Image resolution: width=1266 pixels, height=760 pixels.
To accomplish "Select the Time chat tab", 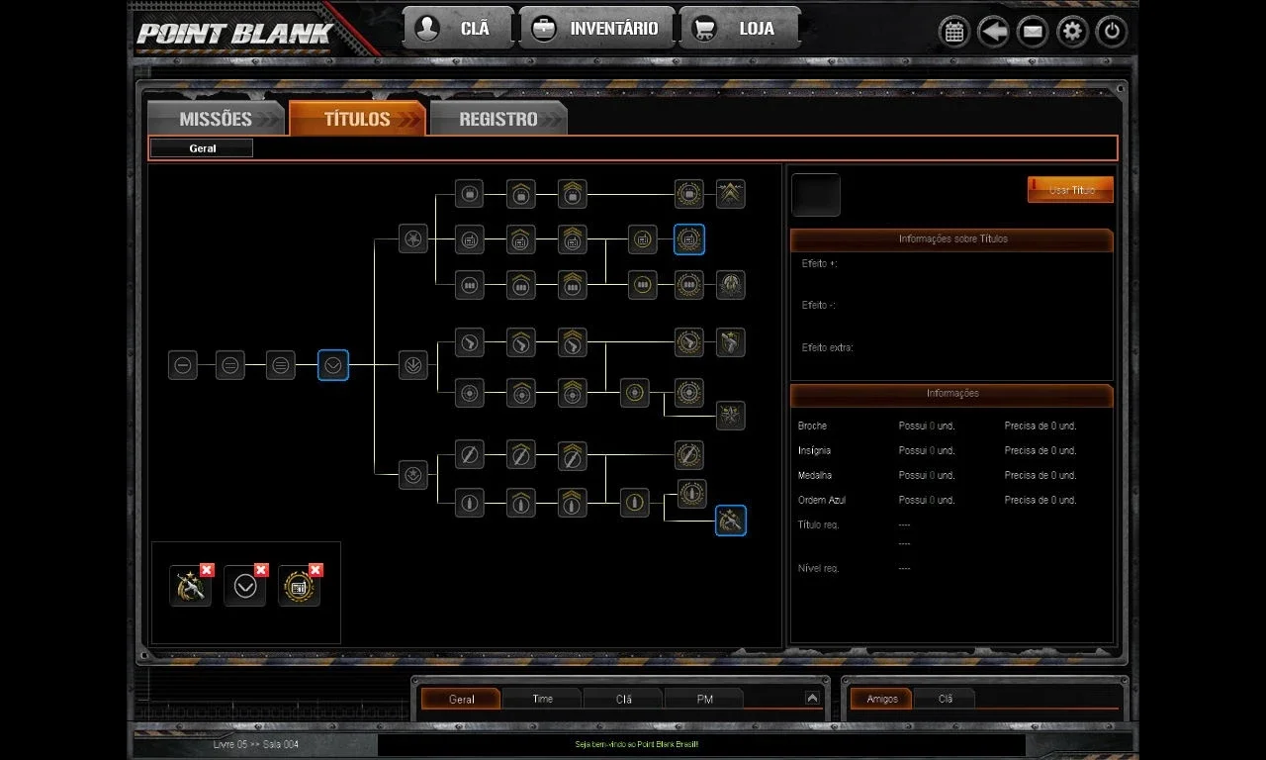I will point(542,699).
